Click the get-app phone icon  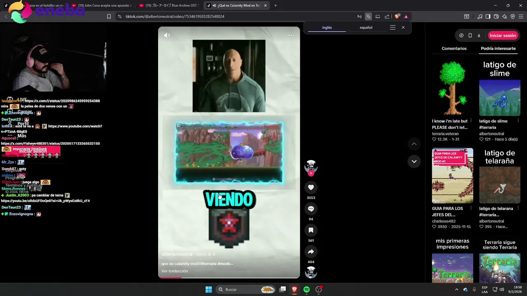(x=470, y=35)
